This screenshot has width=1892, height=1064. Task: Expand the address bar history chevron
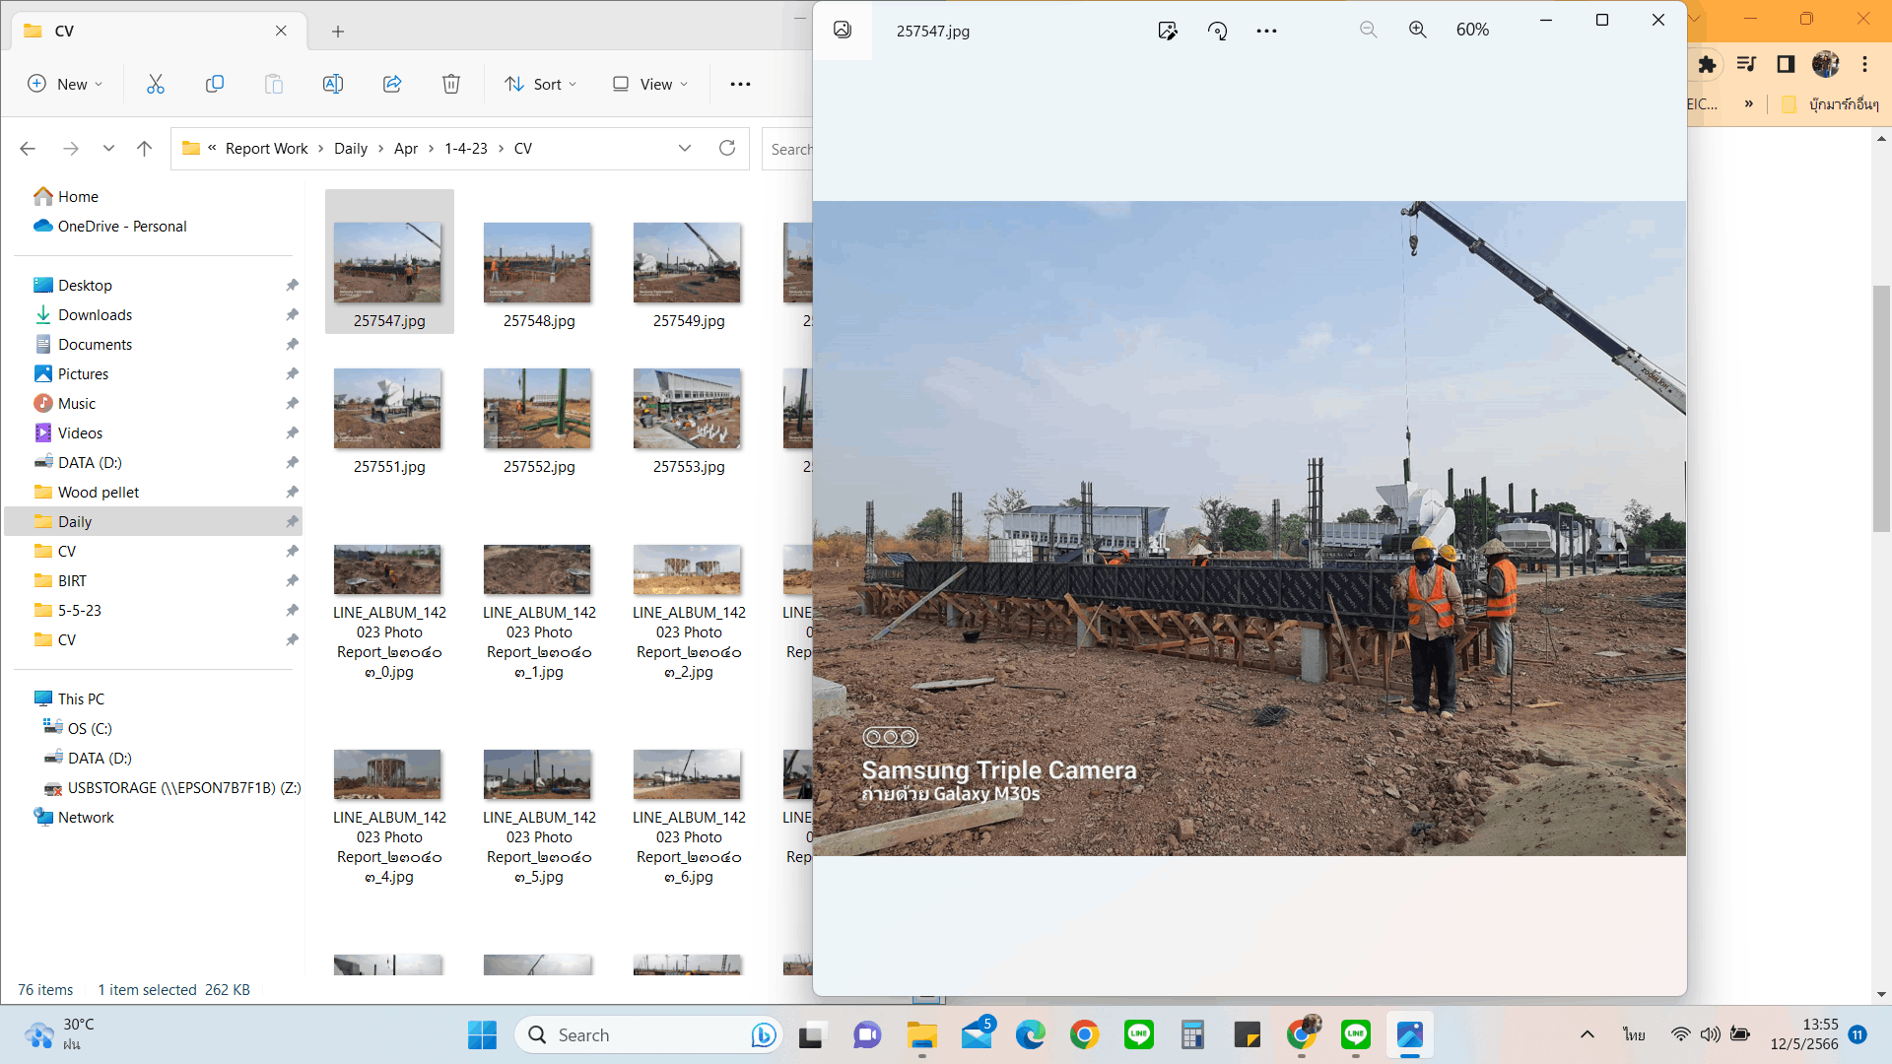[685, 148]
